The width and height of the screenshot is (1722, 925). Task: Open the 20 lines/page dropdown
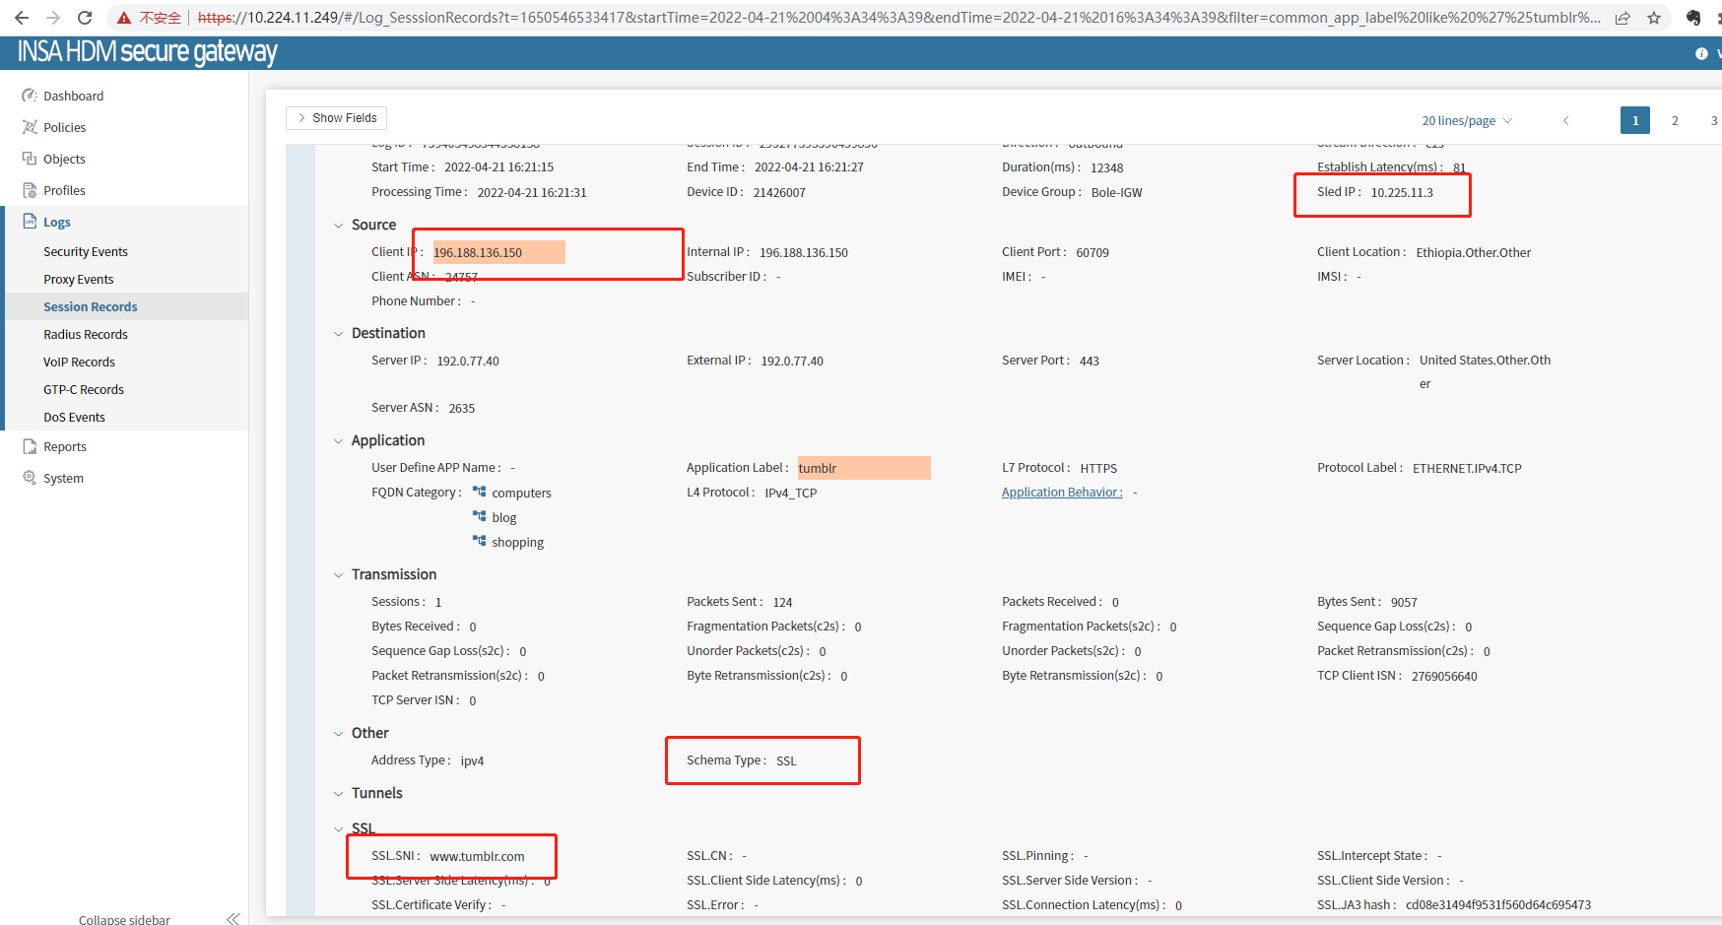(x=1466, y=120)
